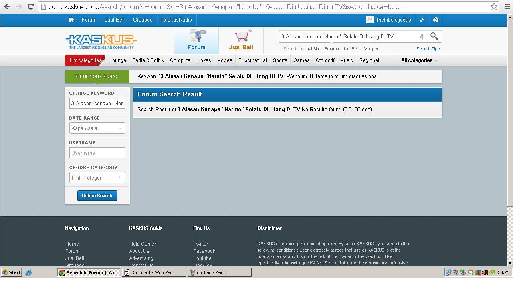
Task: Open the Search Tips link
Action: pyautogui.click(x=428, y=49)
